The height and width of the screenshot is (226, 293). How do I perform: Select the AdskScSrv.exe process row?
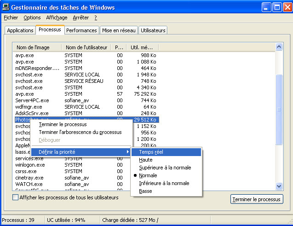[86, 113]
